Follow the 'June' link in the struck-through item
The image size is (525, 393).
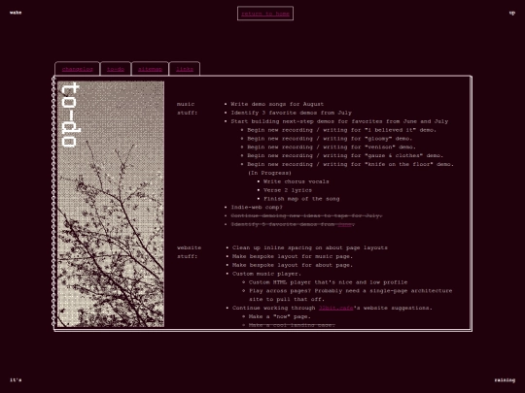(344, 224)
